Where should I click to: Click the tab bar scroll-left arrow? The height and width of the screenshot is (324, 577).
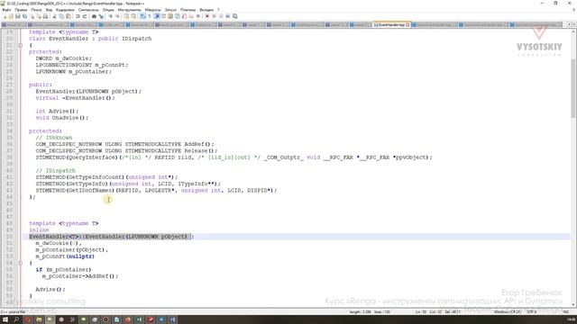569,24
